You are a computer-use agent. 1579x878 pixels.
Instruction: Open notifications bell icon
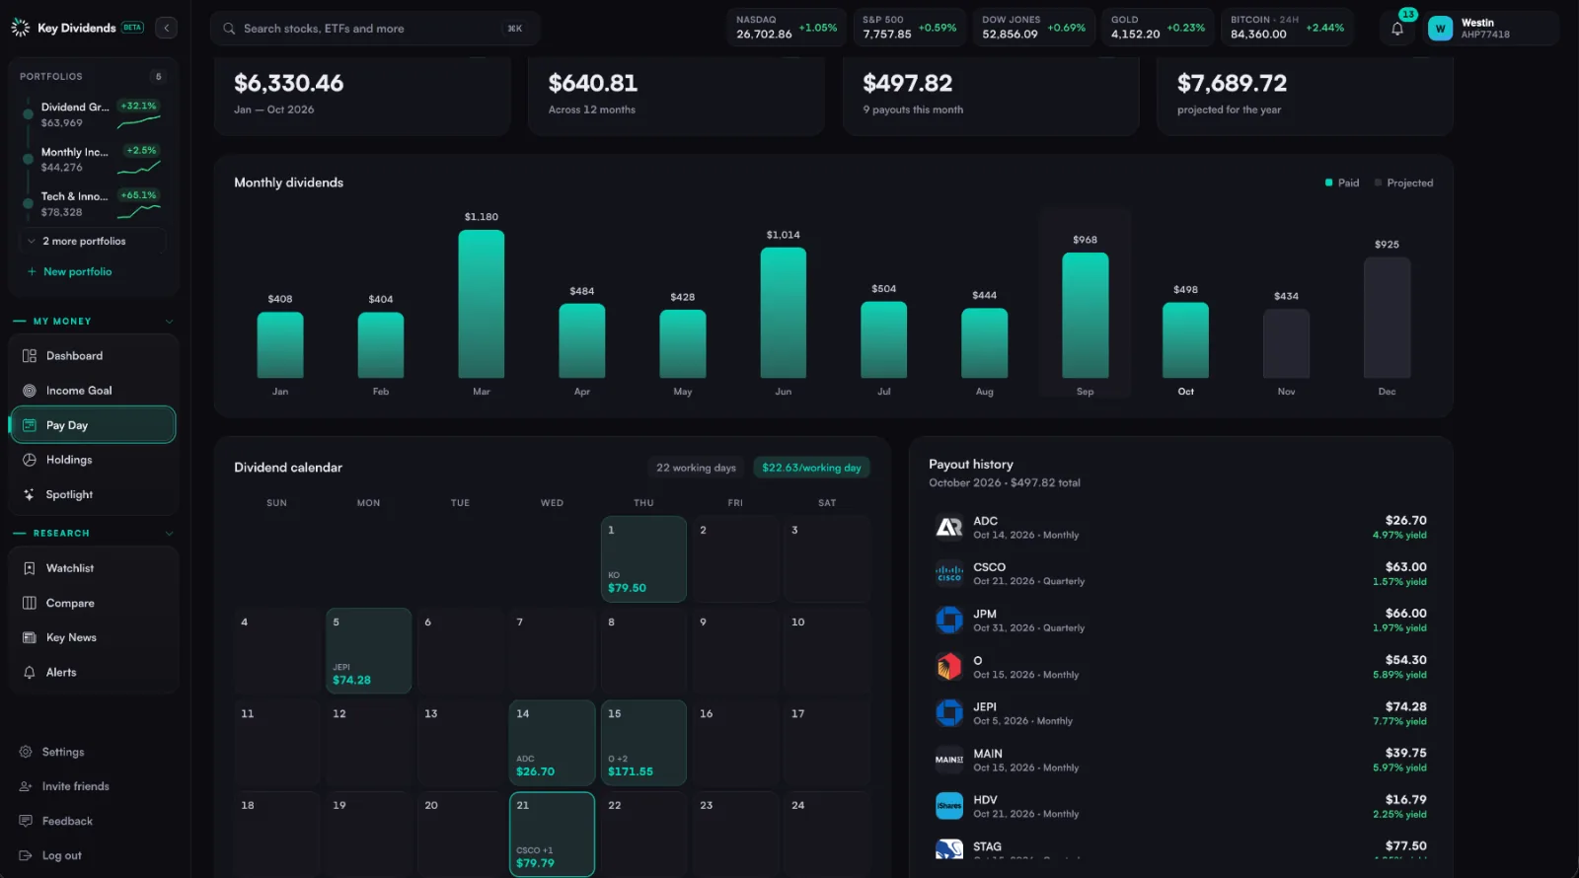point(1397,29)
